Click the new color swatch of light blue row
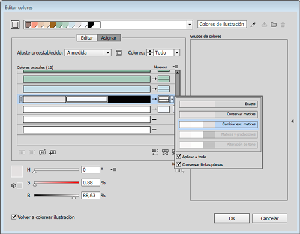300x234 pixels. pos(164,89)
